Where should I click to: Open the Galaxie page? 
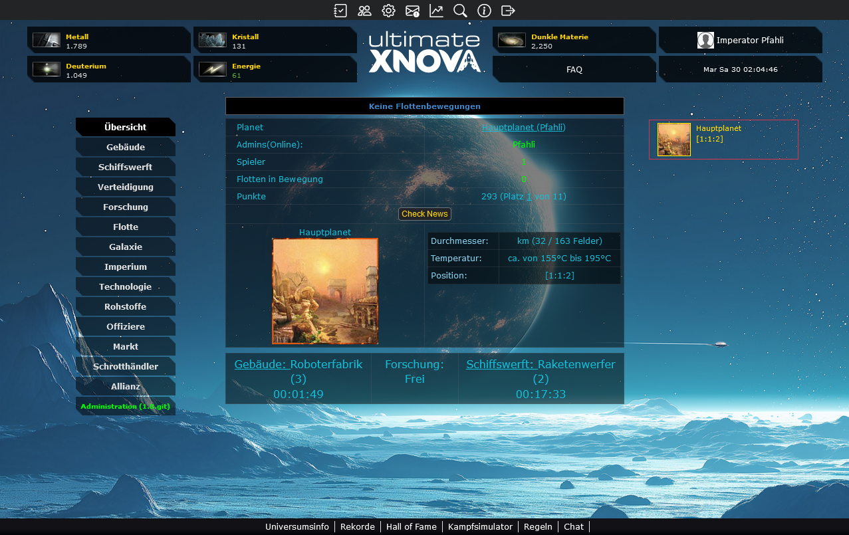coord(126,247)
